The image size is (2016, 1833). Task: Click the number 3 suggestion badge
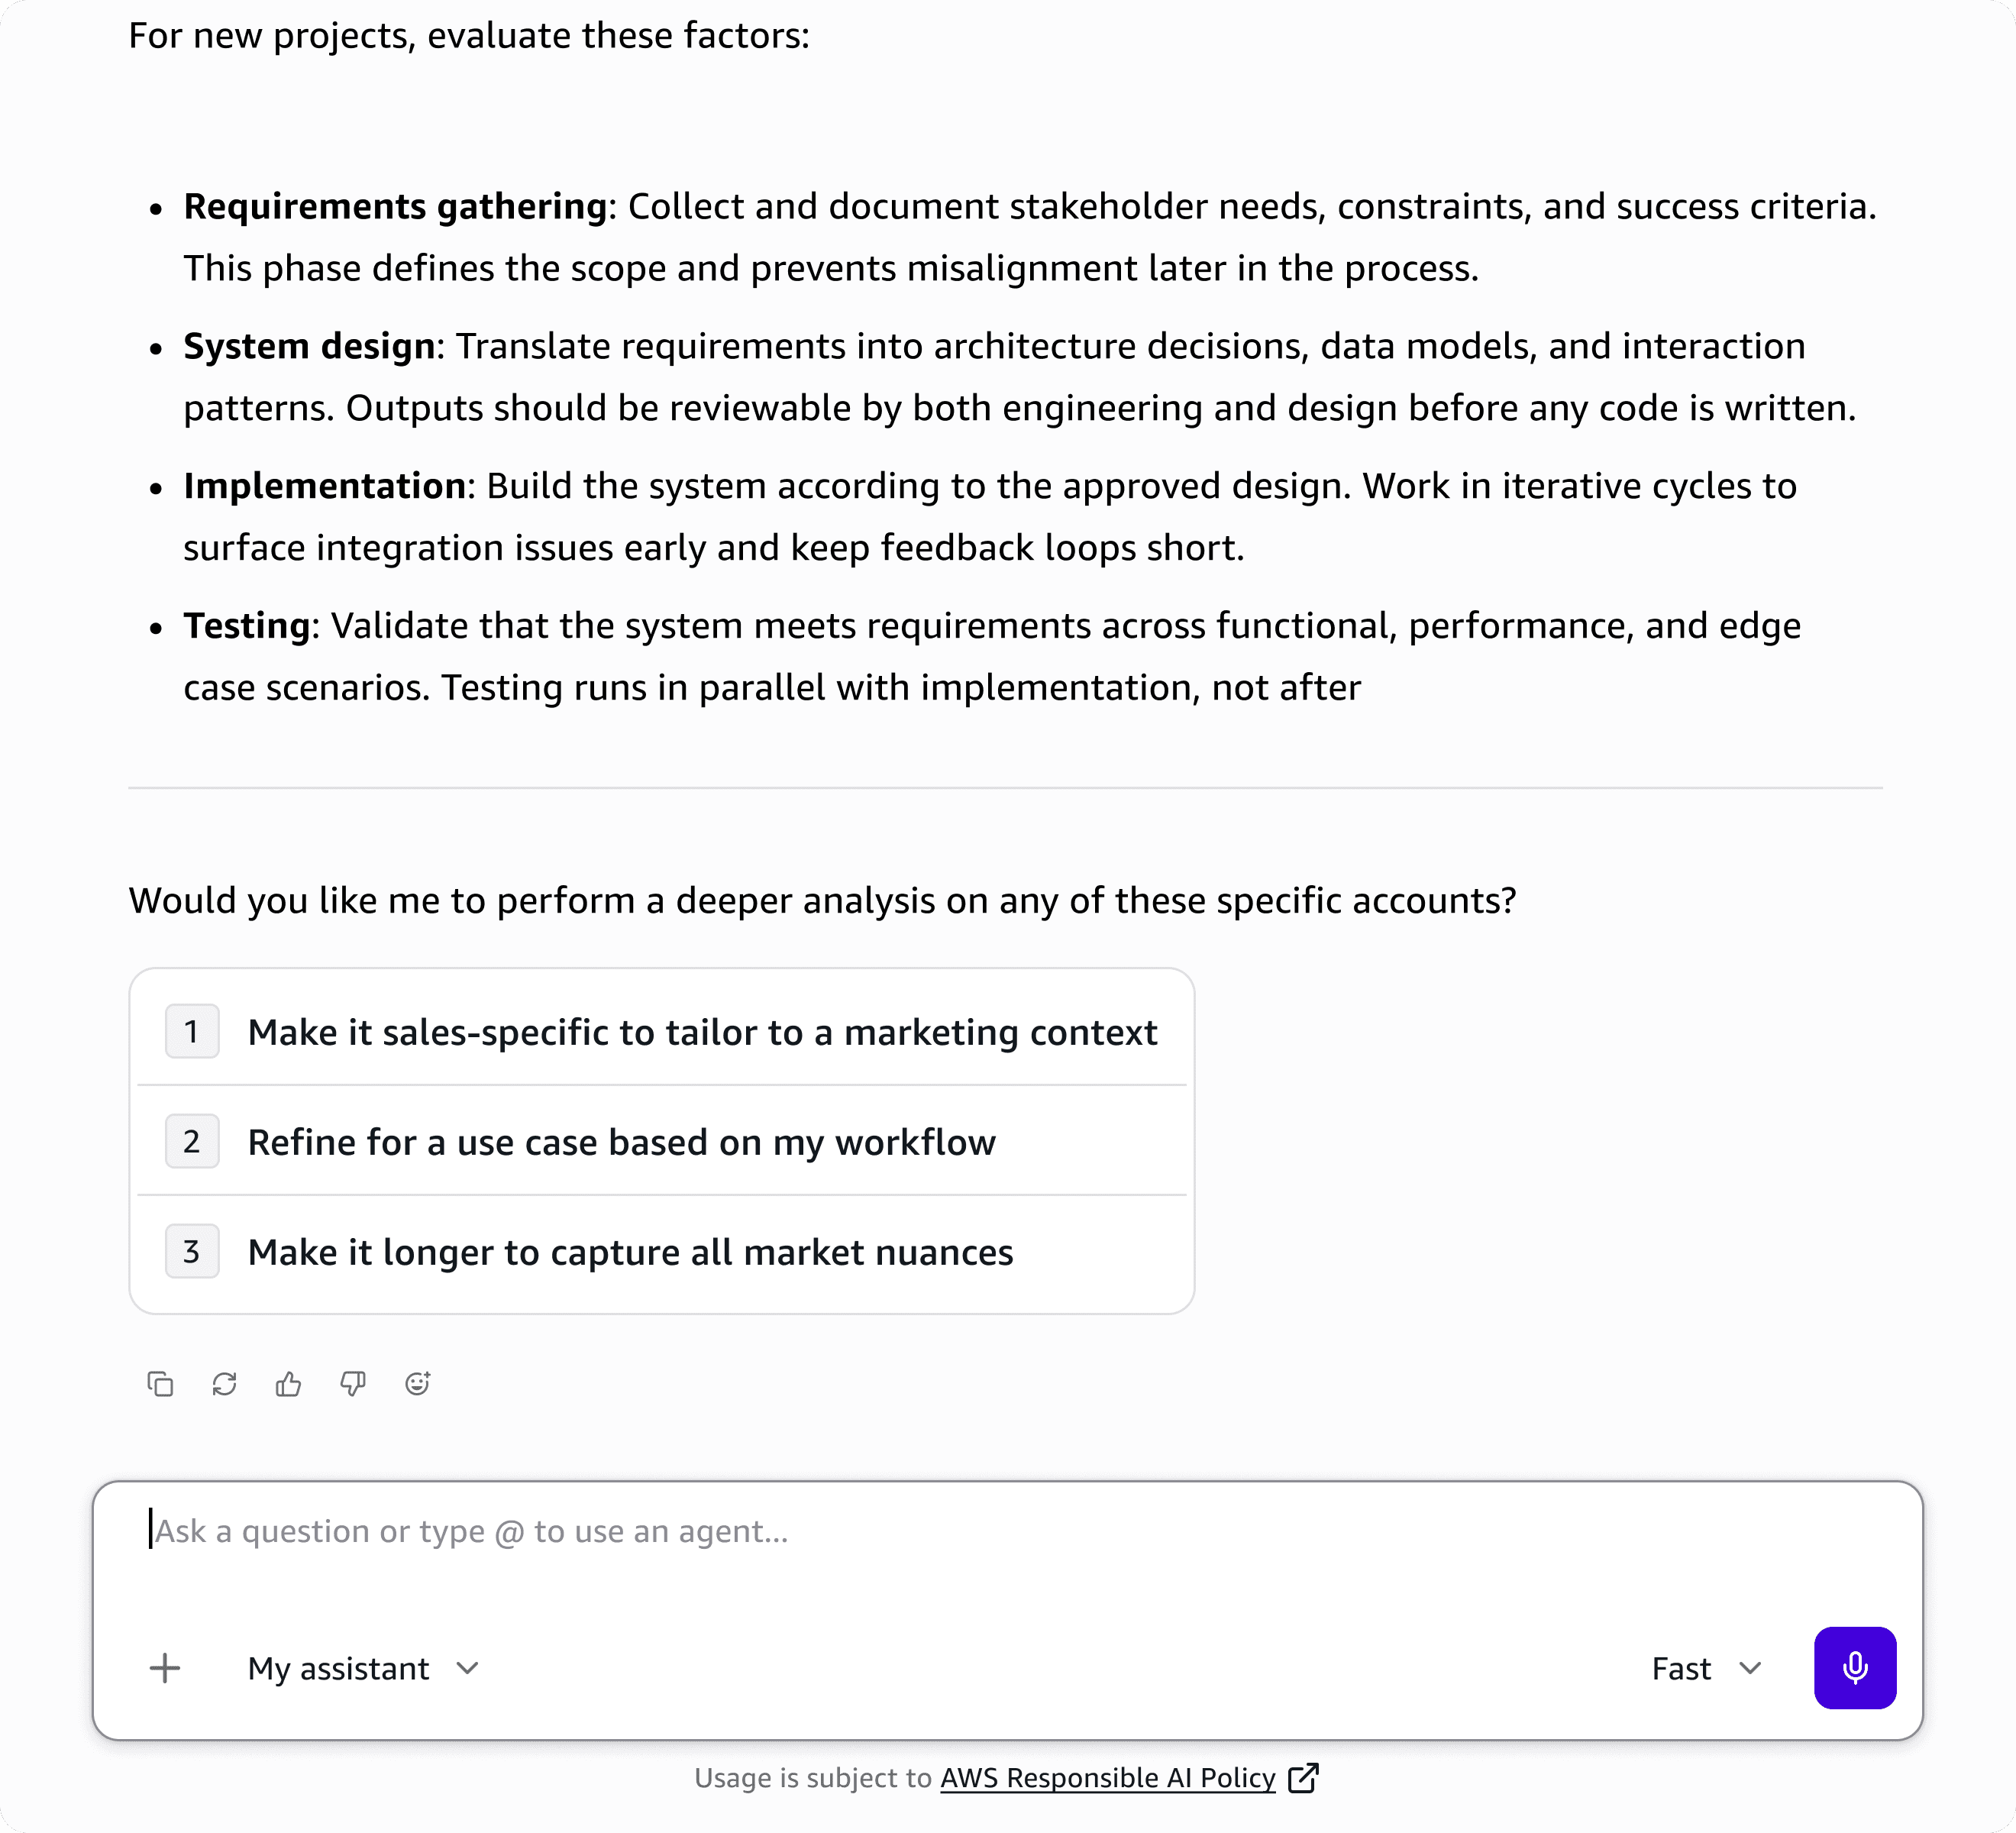192,1251
